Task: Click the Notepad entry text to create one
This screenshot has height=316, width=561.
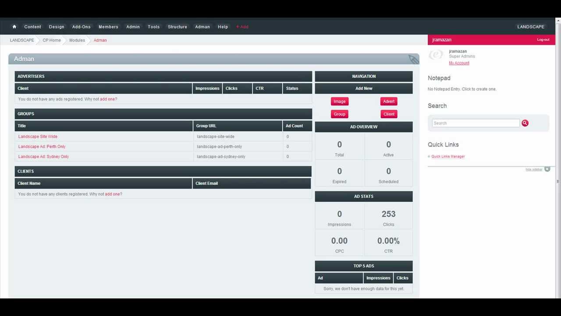Action: click(x=462, y=89)
